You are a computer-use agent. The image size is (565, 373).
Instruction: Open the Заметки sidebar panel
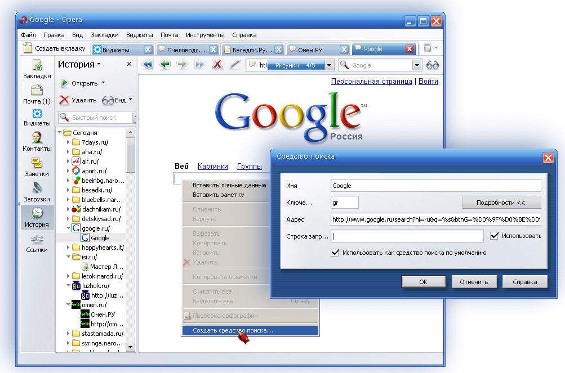click(x=37, y=167)
